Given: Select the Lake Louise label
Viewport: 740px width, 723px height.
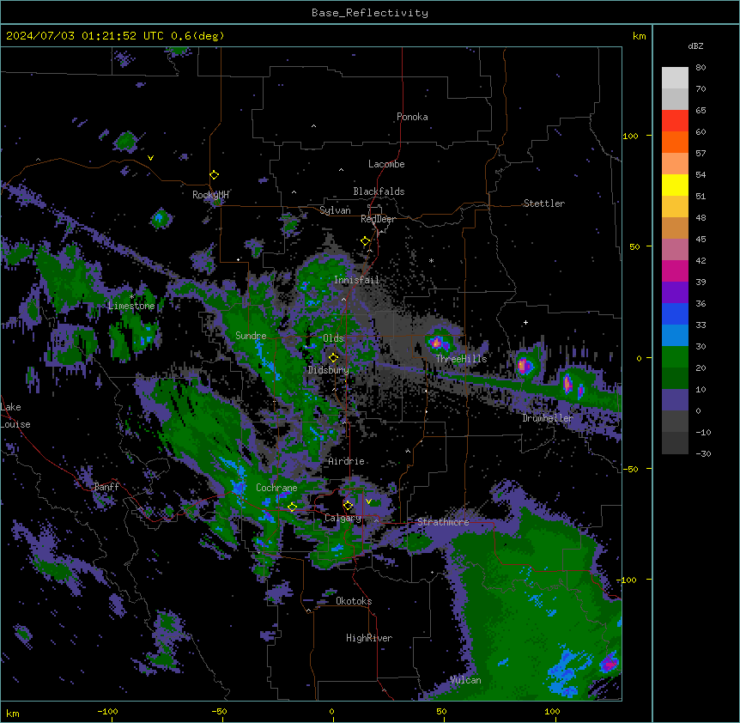Looking at the screenshot, I should 15,416.
